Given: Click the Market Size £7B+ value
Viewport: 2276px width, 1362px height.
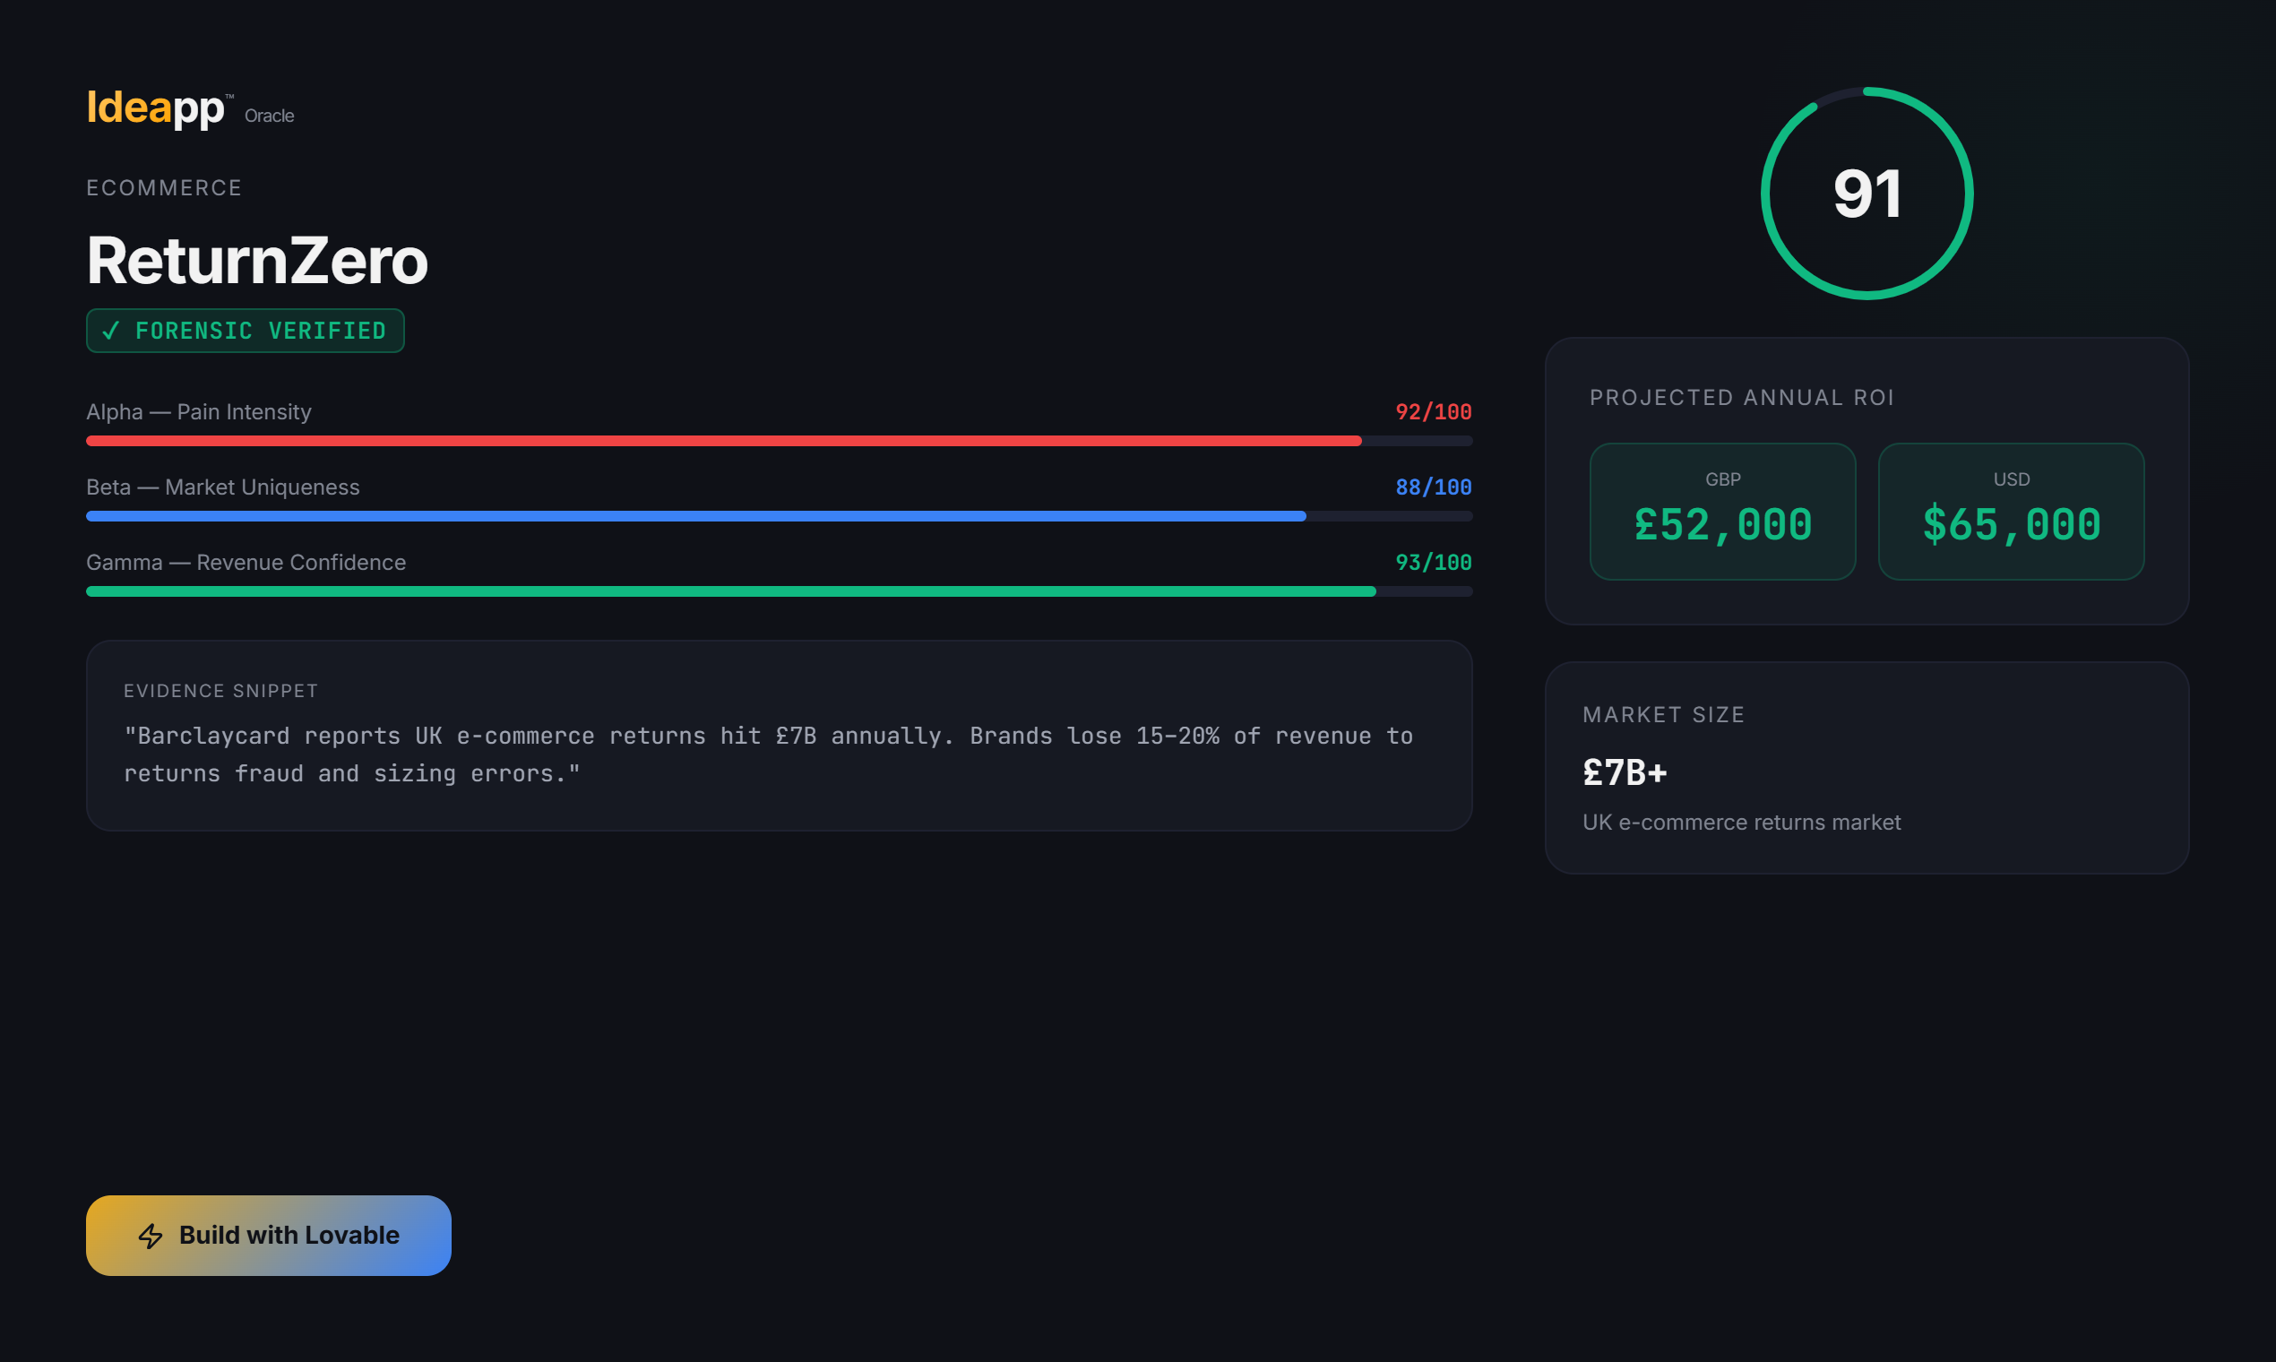Looking at the screenshot, I should (1625, 772).
